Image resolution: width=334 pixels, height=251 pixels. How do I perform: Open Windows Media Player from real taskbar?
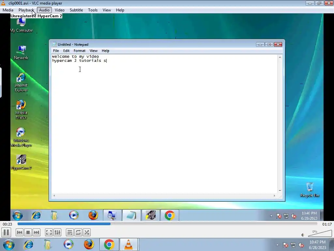68,244
